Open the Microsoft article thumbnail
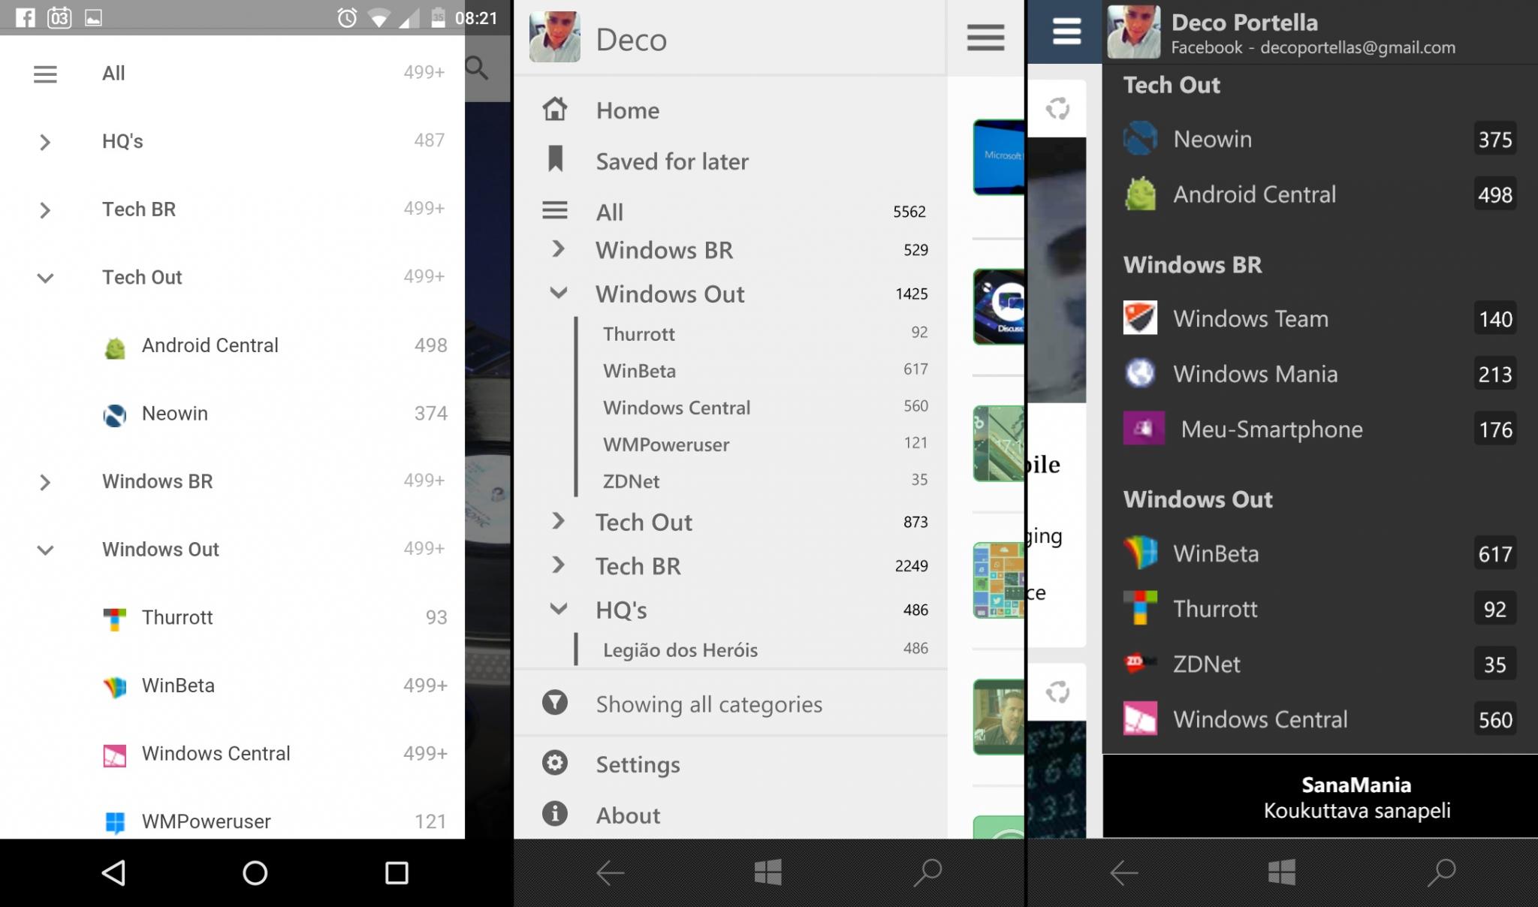Screen dimensions: 1538x907 [x=999, y=157]
